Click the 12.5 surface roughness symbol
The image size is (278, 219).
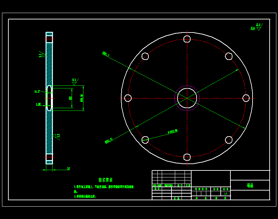pos(259,27)
